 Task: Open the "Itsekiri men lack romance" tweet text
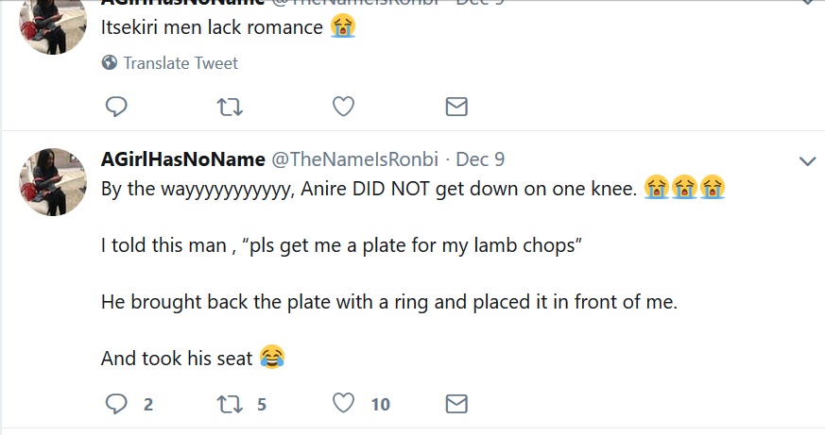coord(212,27)
